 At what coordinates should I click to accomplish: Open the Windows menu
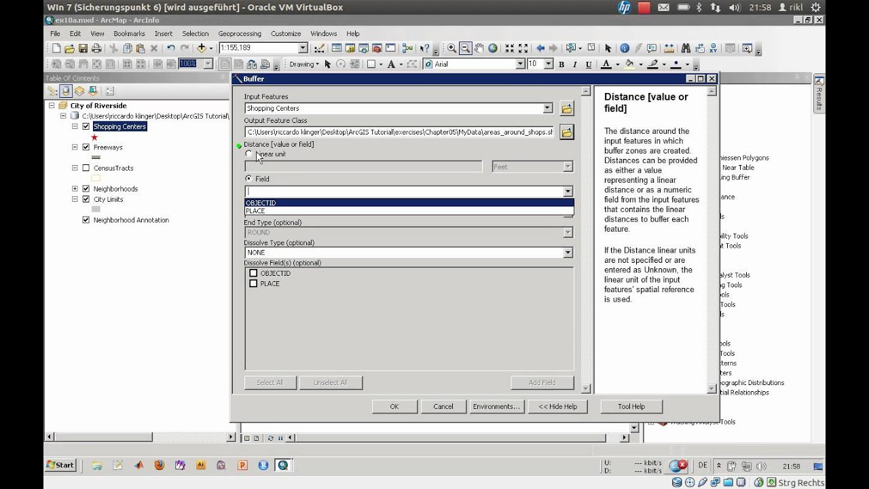tap(324, 33)
